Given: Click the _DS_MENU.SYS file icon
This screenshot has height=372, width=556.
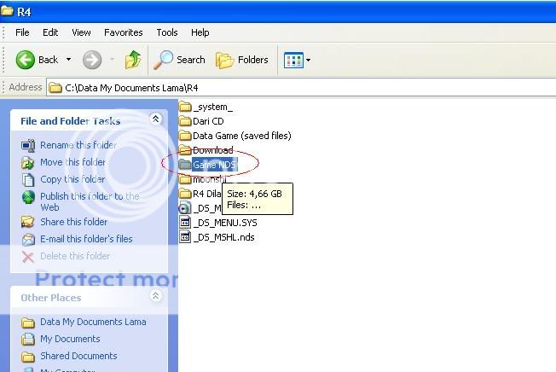Looking at the screenshot, I should pos(185,223).
